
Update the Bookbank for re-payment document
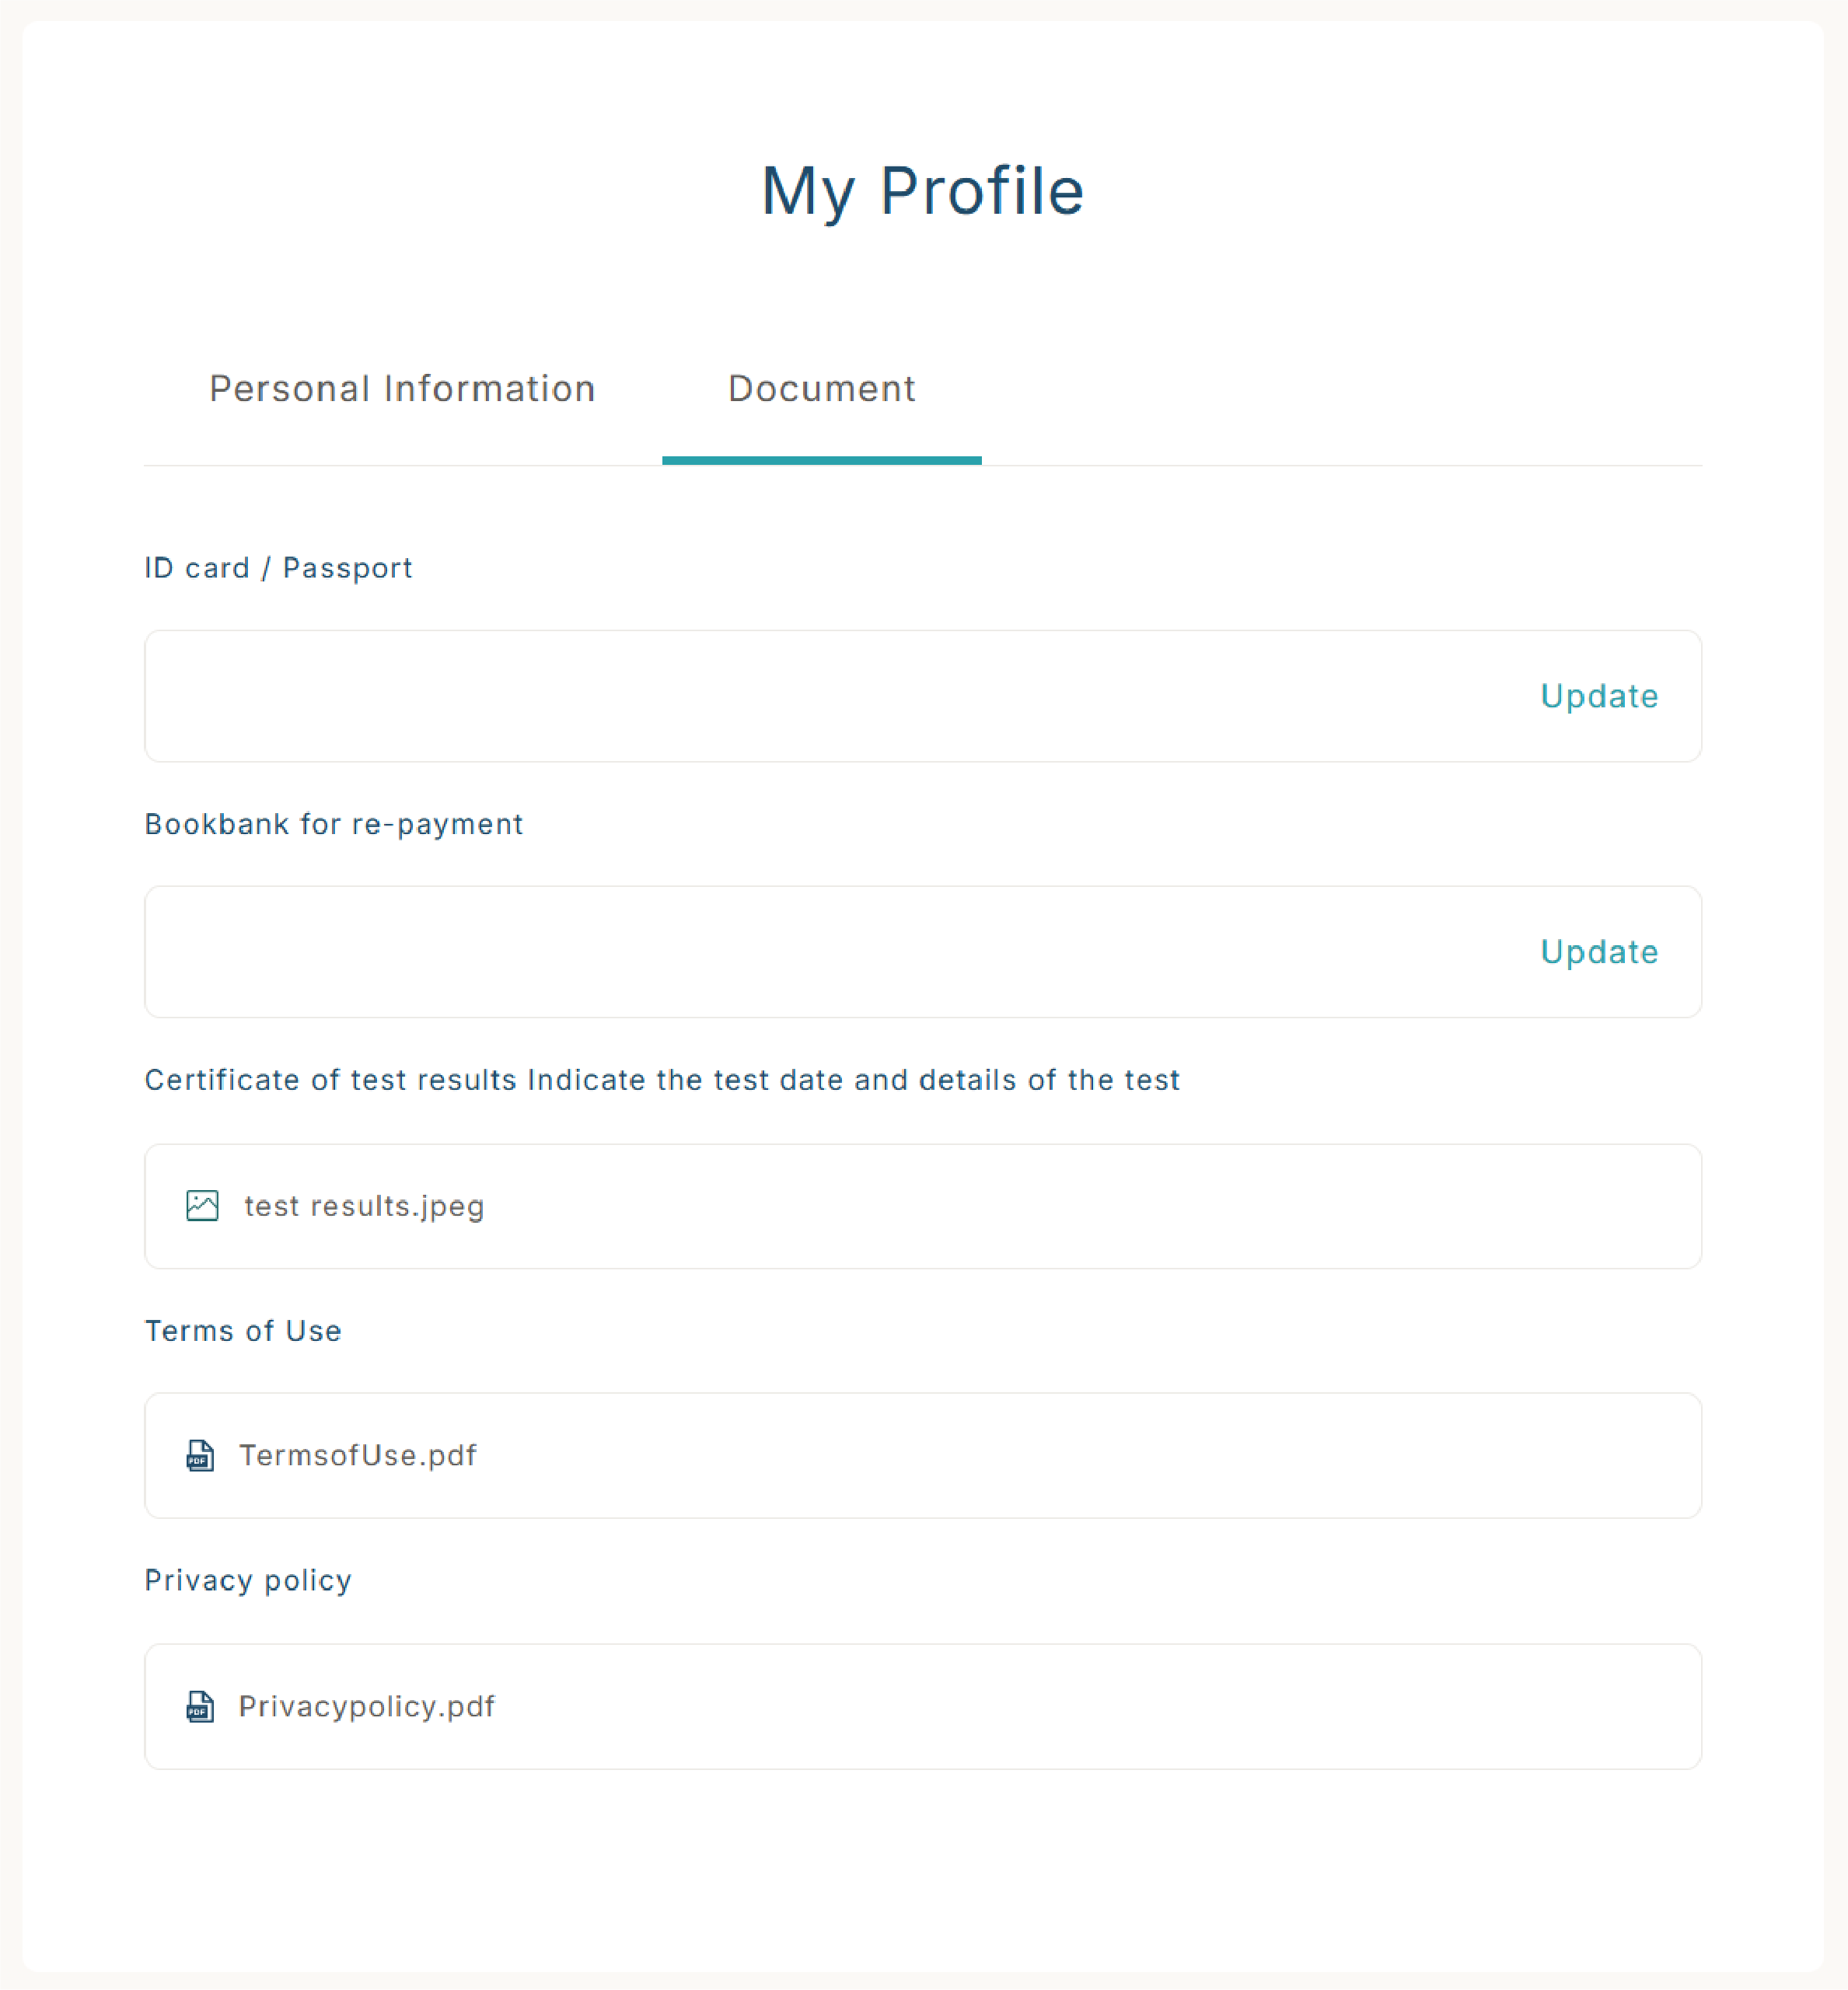1599,952
